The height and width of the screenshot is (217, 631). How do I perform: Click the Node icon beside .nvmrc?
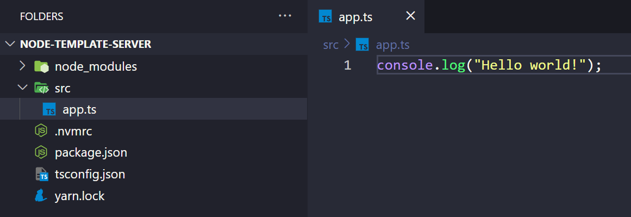tap(41, 131)
